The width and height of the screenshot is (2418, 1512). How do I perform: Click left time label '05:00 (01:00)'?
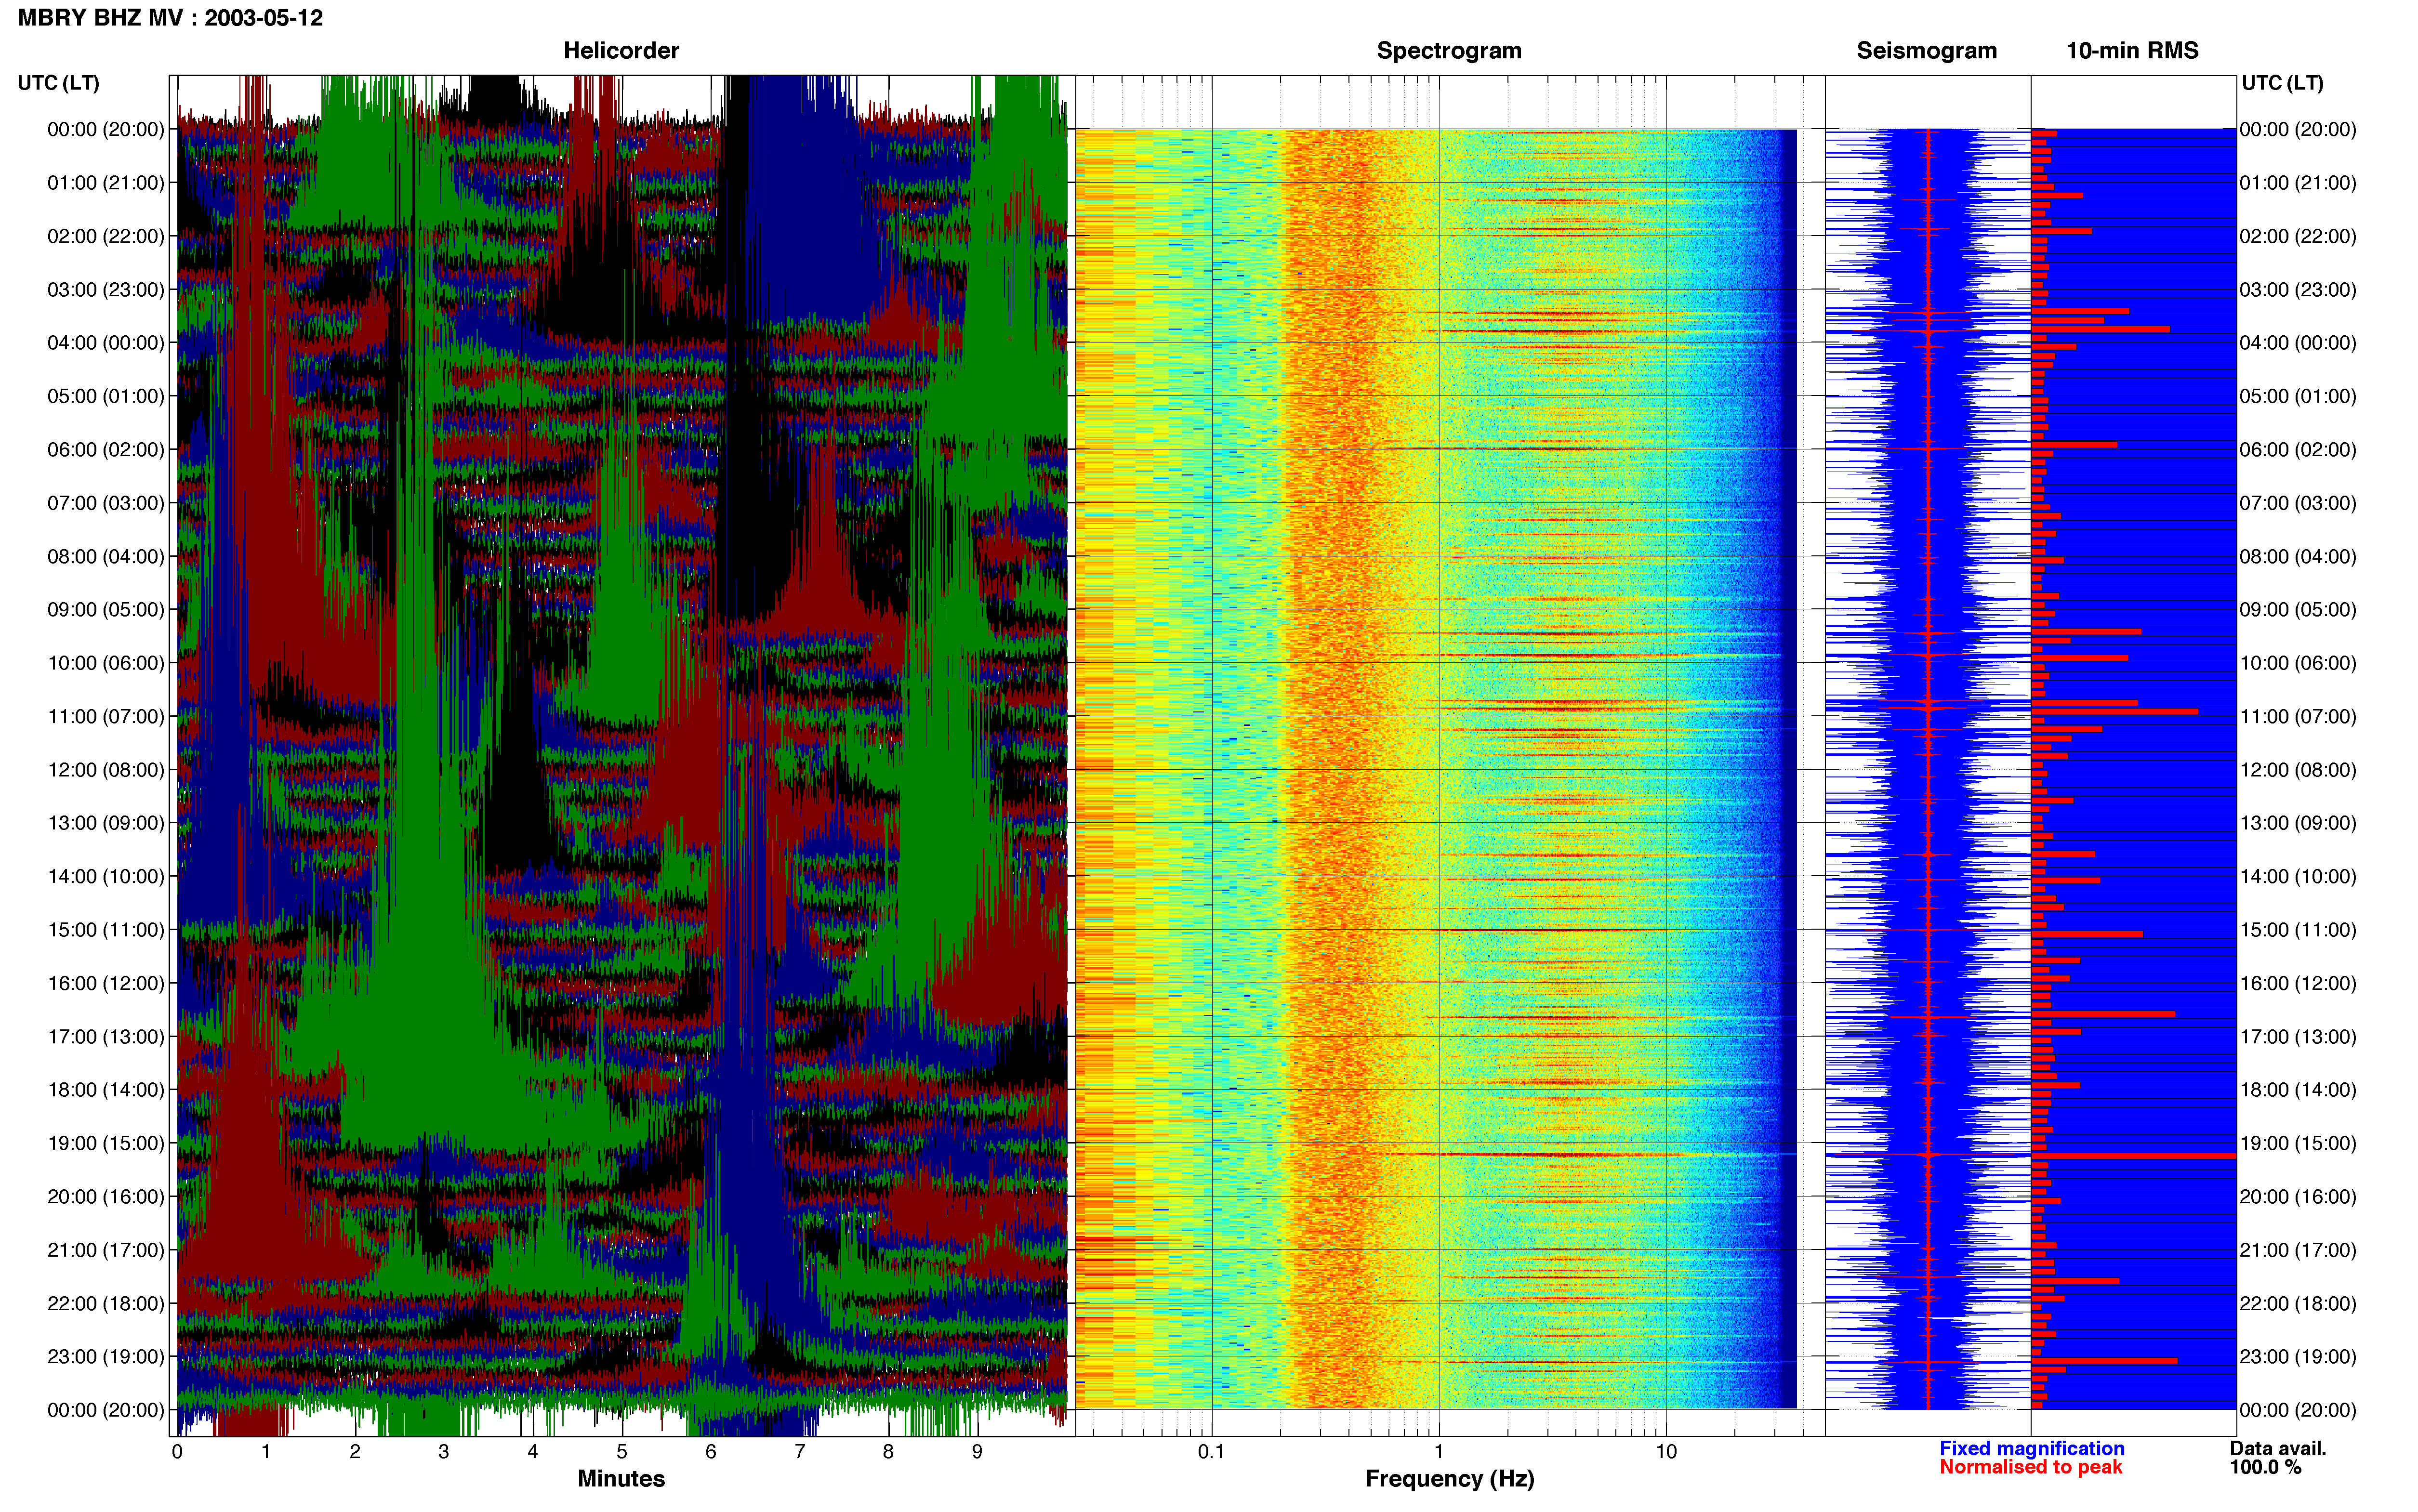[106, 396]
